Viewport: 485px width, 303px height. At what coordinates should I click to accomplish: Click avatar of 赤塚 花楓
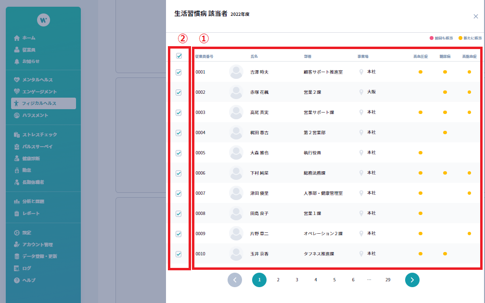pos(236,92)
